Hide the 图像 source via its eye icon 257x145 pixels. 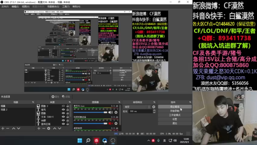pyautogui.click(x=63, y=113)
